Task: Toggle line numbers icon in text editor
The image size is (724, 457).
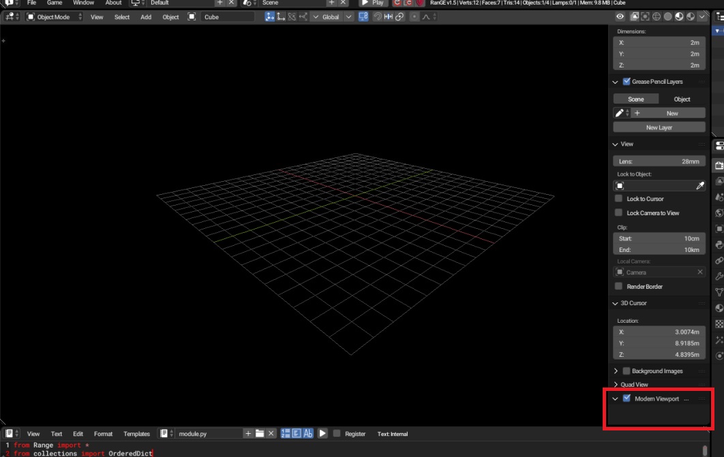Action: pos(286,433)
